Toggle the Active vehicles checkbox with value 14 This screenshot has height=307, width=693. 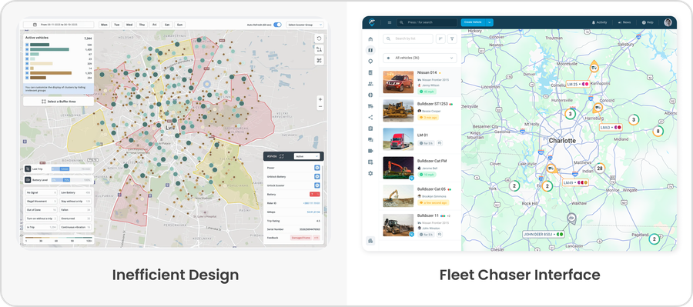coord(27,68)
